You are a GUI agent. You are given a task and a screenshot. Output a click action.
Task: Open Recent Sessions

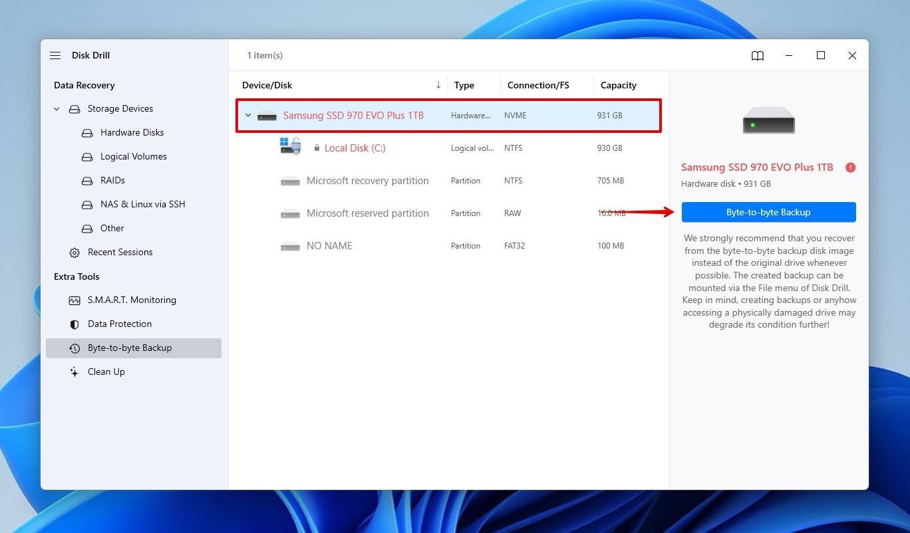click(x=120, y=253)
